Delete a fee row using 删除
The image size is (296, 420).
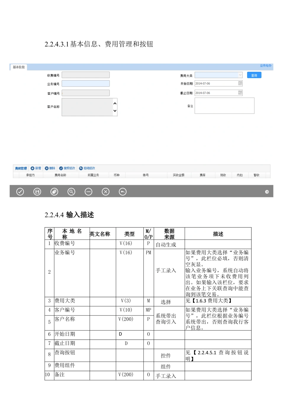click(50, 168)
